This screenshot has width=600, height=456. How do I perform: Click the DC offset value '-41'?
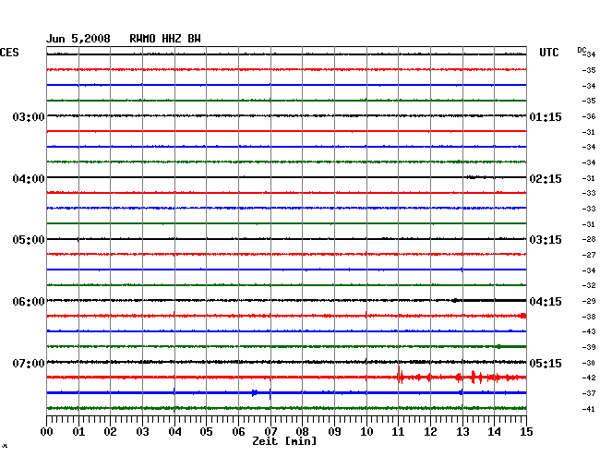click(589, 409)
